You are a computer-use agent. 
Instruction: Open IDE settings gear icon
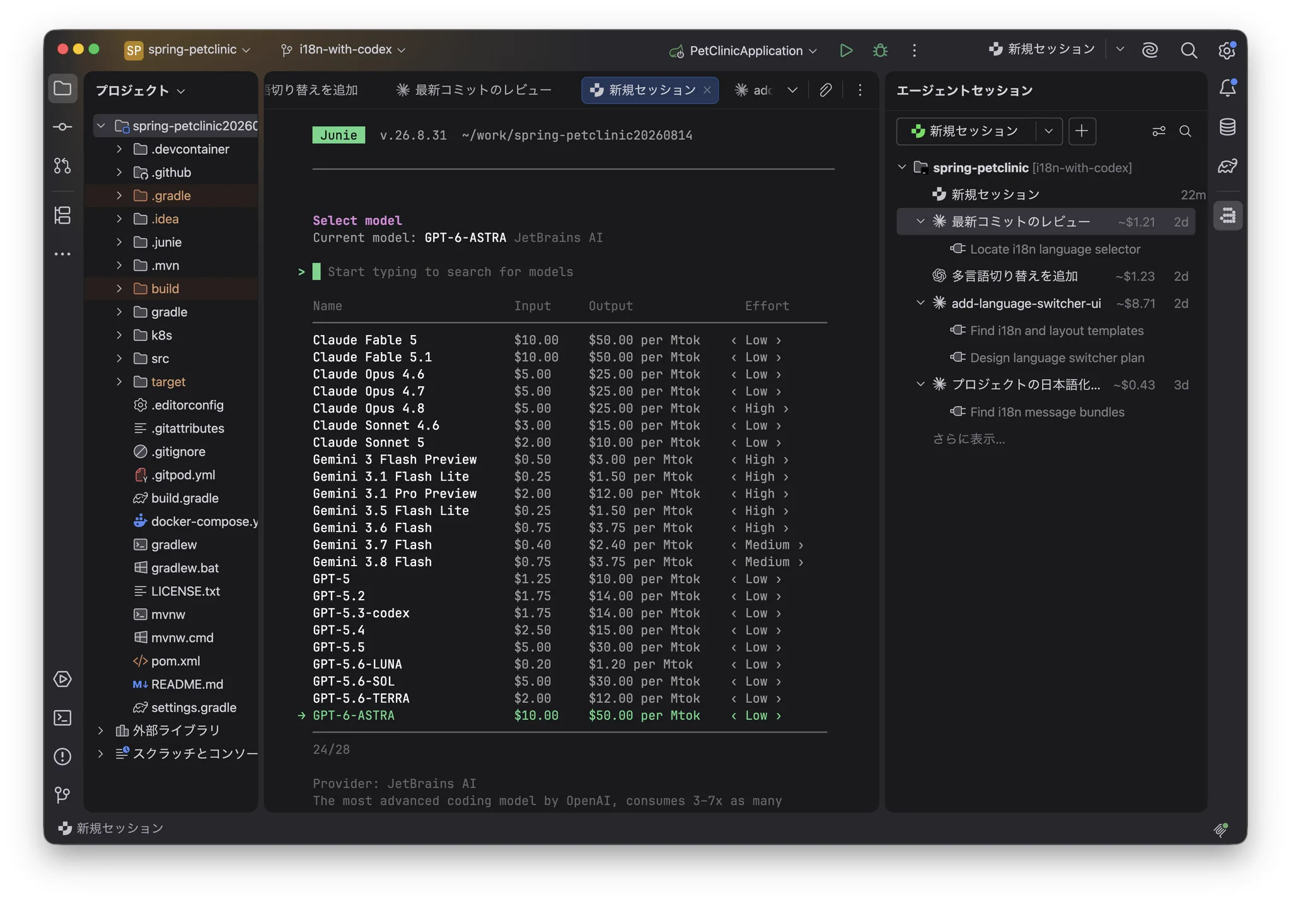1227,50
